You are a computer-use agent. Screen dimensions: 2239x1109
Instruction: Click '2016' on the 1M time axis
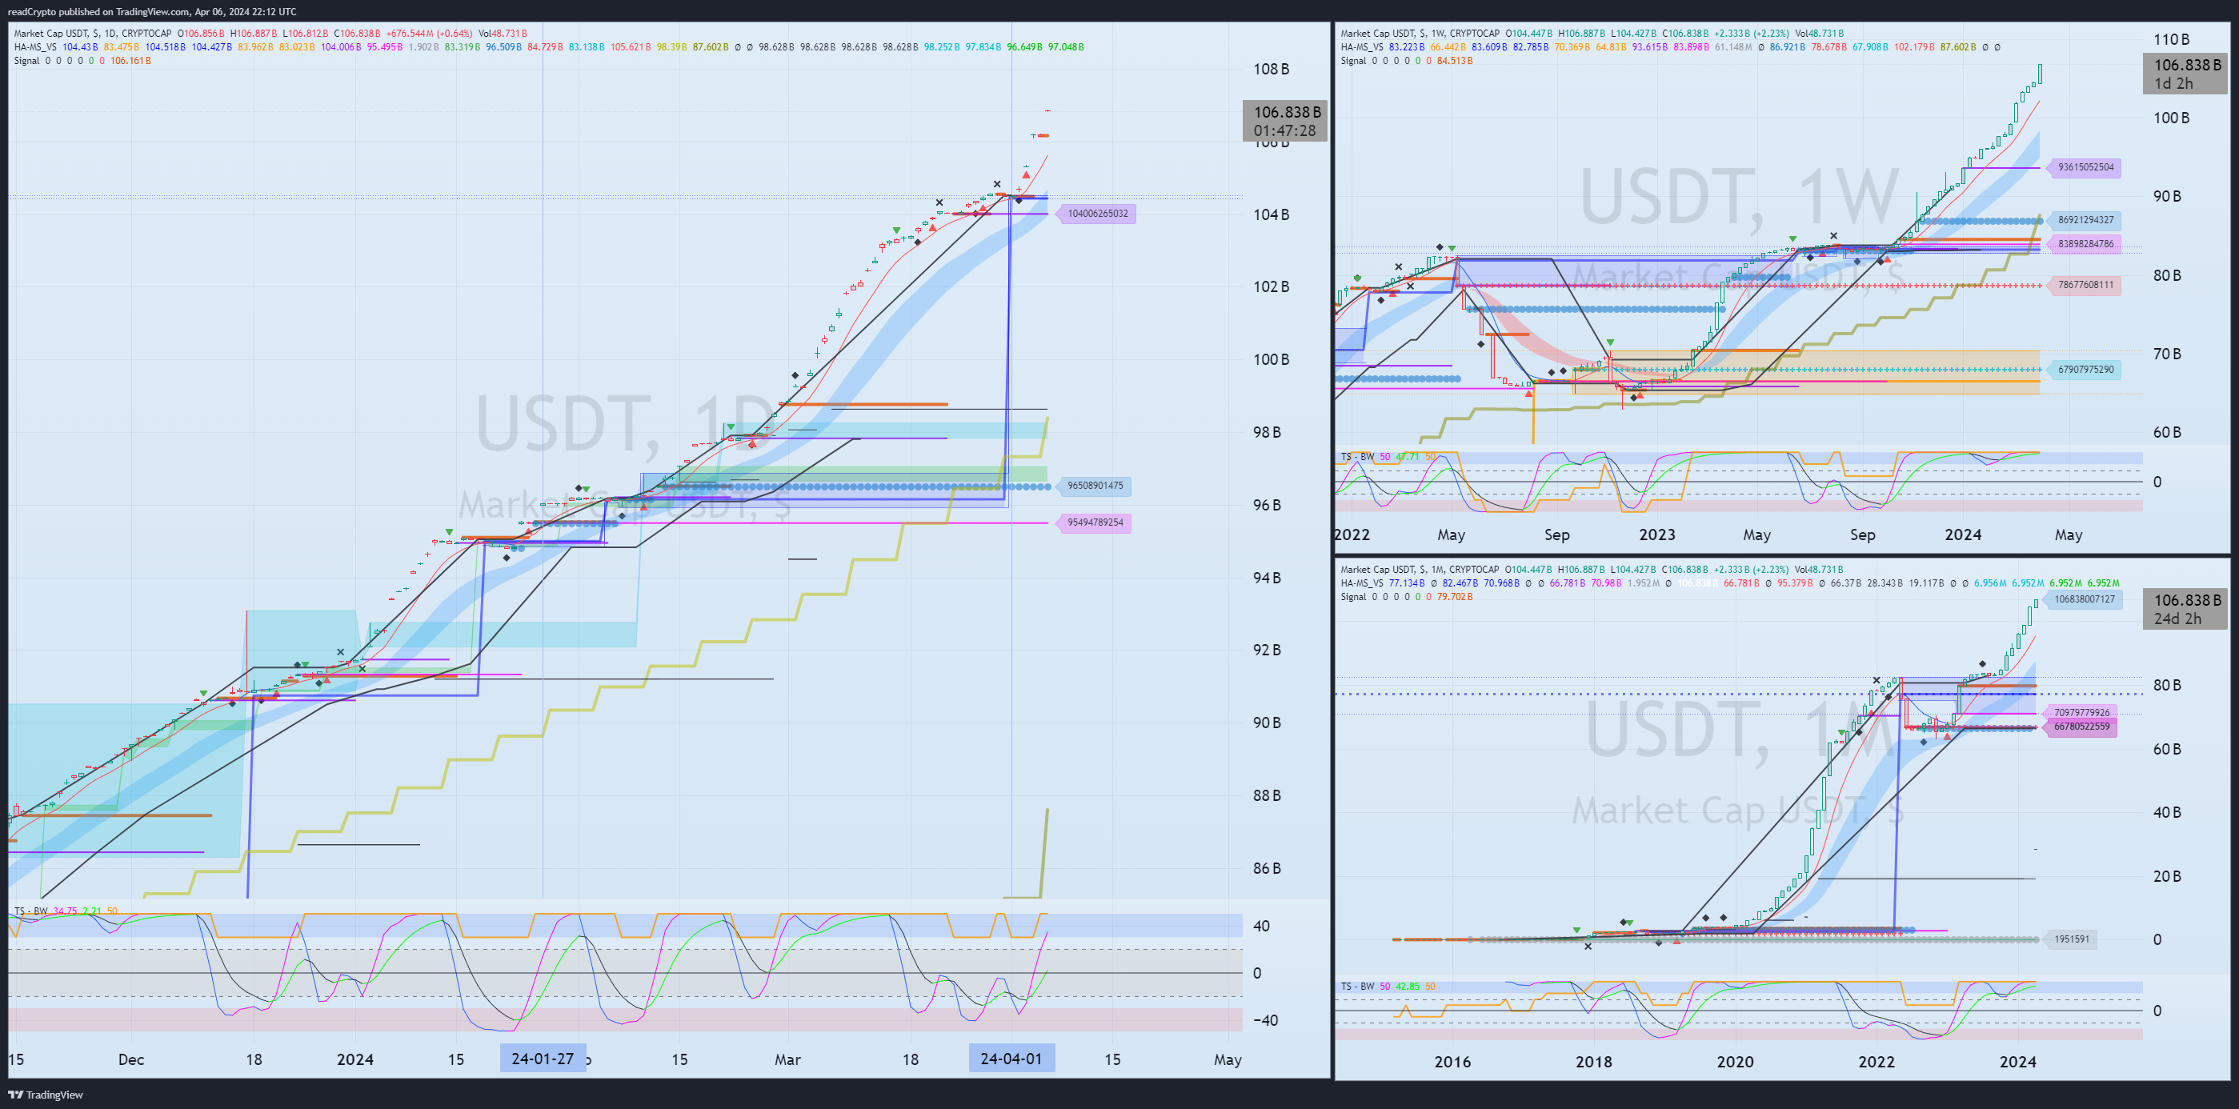(1452, 1062)
